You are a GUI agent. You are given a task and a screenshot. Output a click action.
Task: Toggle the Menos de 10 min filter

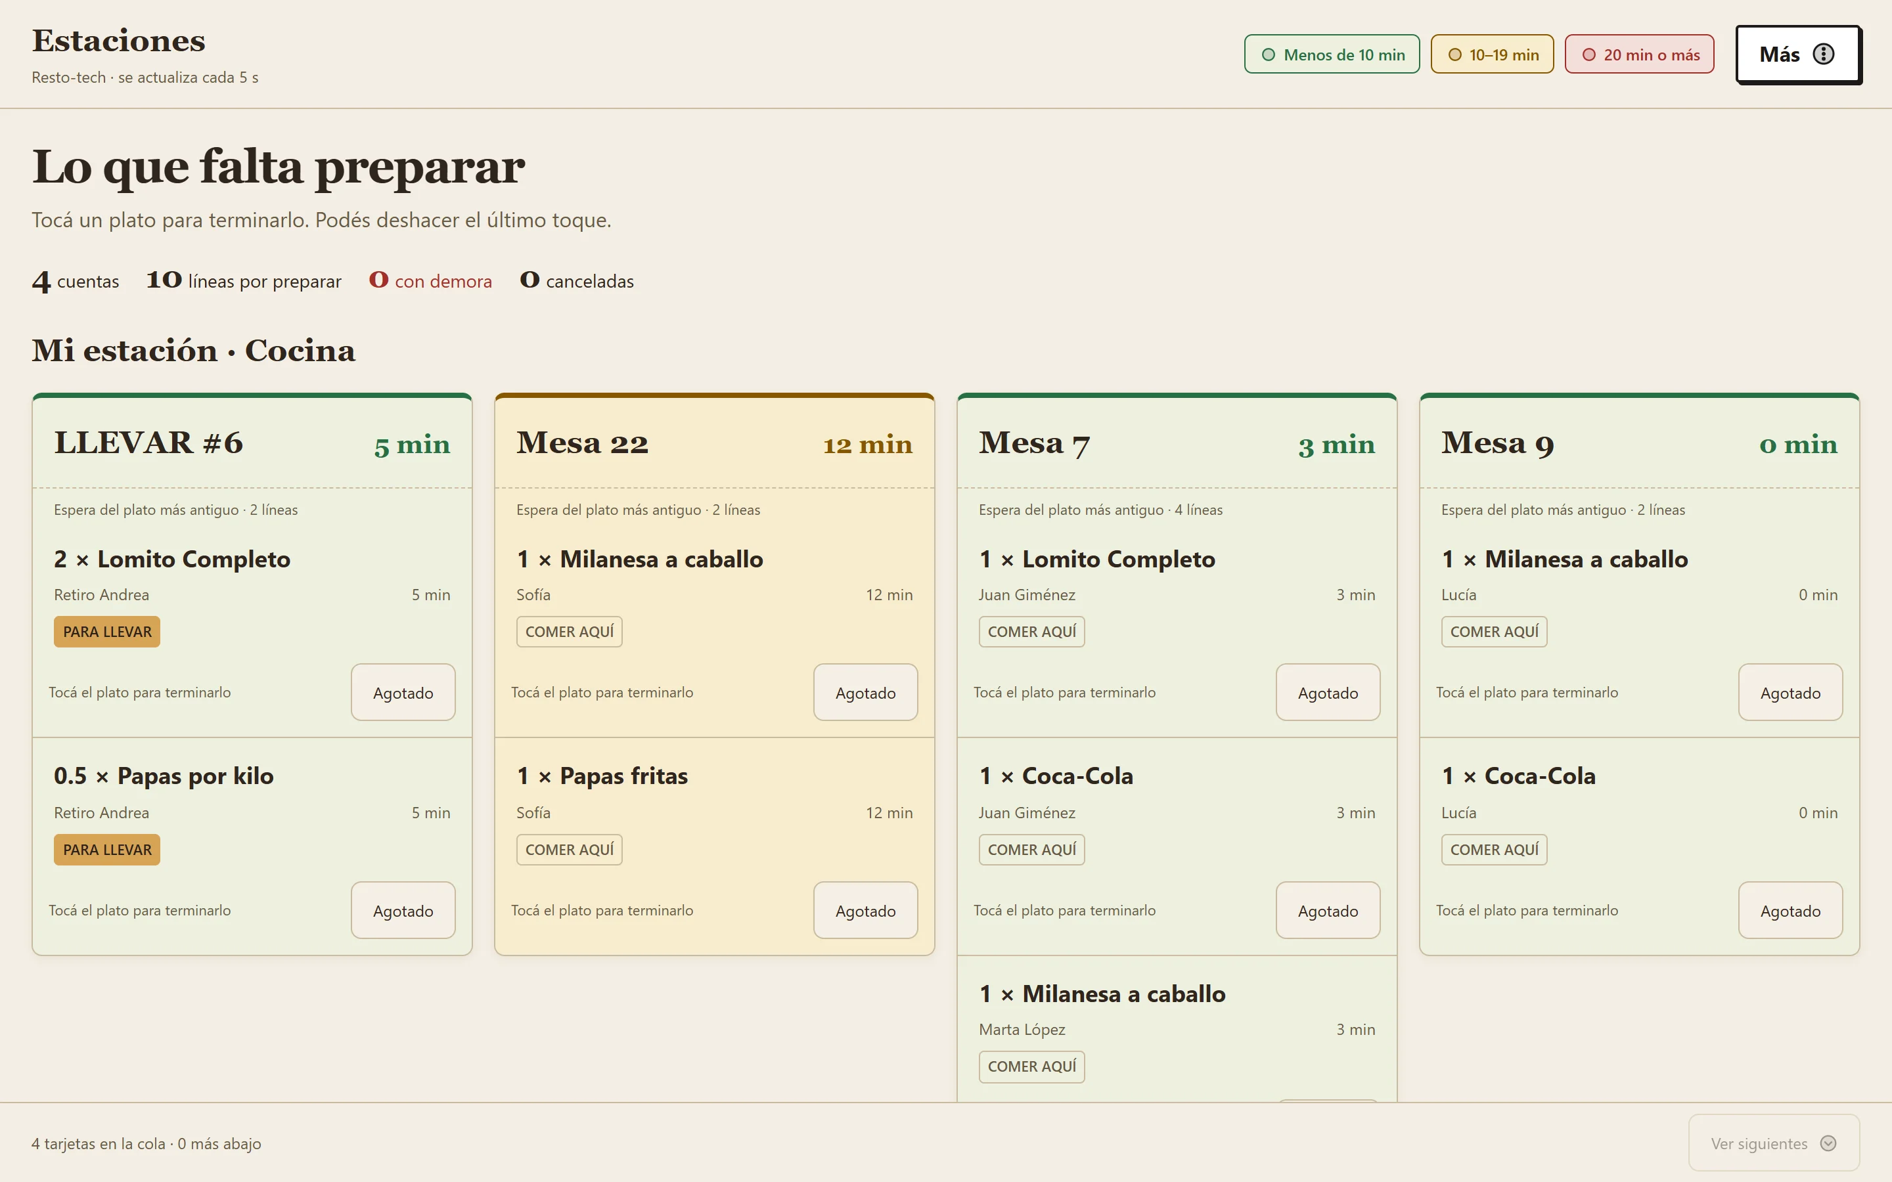(1332, 54)
